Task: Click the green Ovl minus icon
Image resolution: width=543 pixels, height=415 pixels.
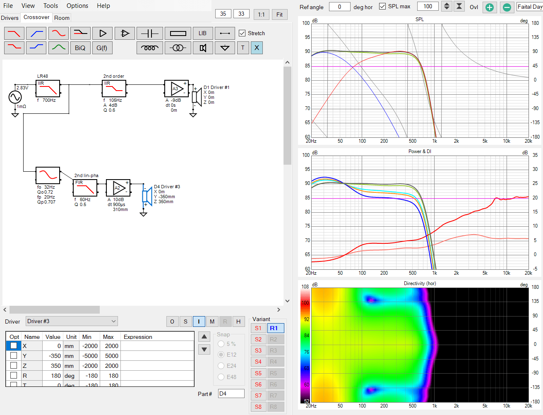Action: [x=507, y=7]
